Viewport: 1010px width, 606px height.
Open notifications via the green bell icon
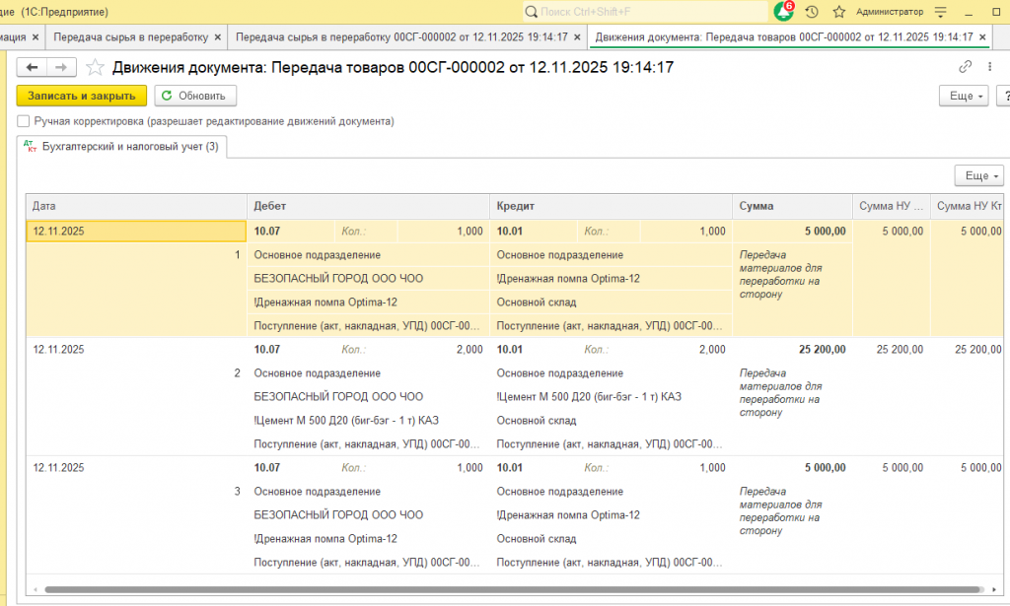click(782, 12)
